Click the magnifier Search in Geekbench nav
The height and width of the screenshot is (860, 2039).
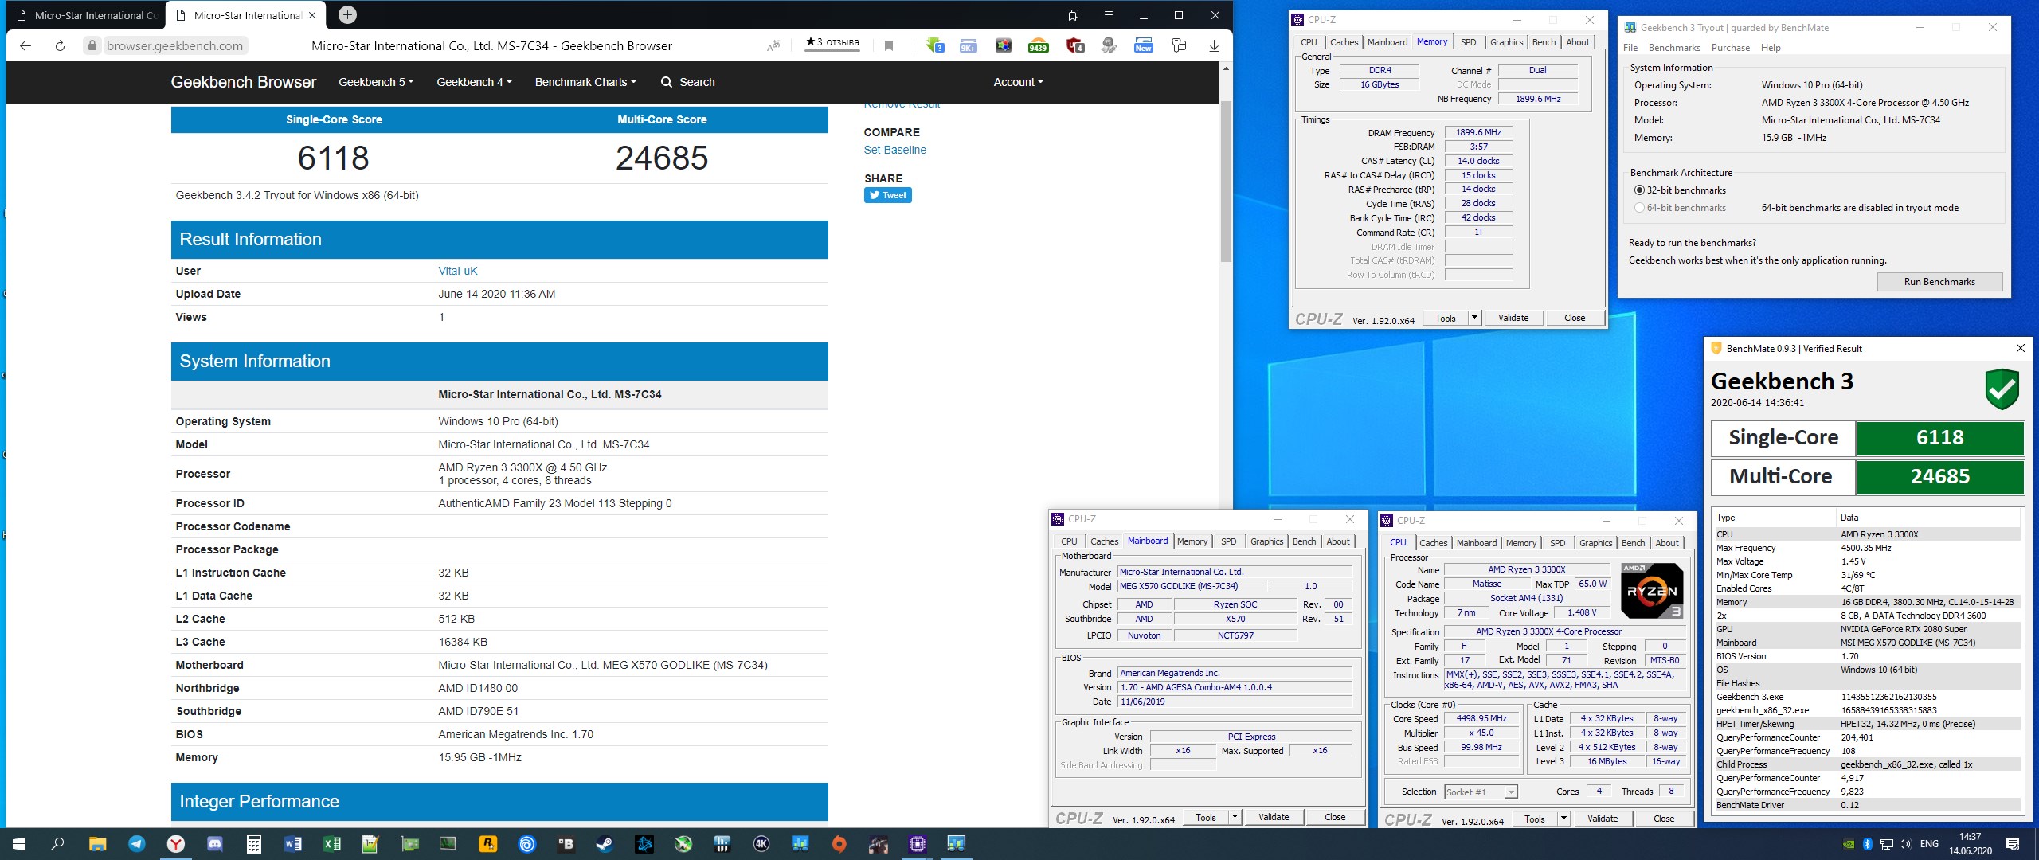(x=688, y=82)
